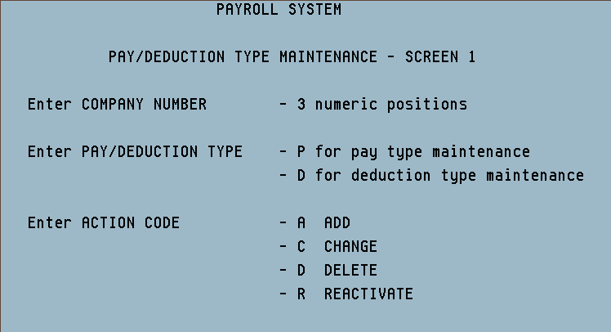Choose the A ADD action code line
The width and height of the screenshot is (611, 332).
314,222
